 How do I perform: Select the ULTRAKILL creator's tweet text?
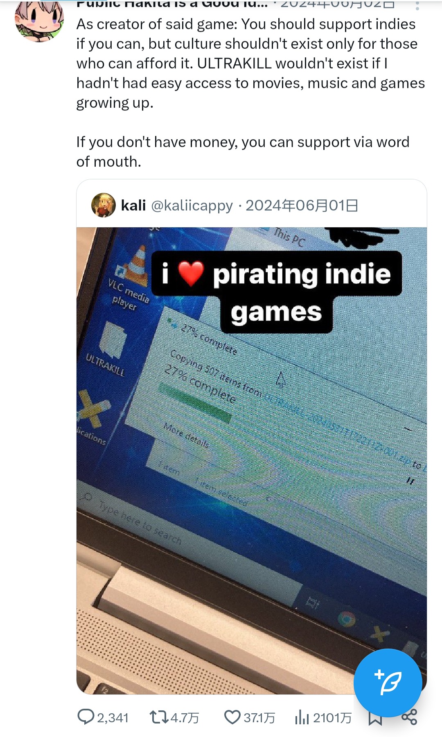point(250,93)
